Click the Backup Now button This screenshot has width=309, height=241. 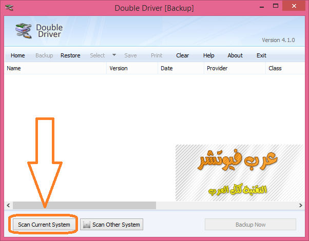click(x=250, y=225)
